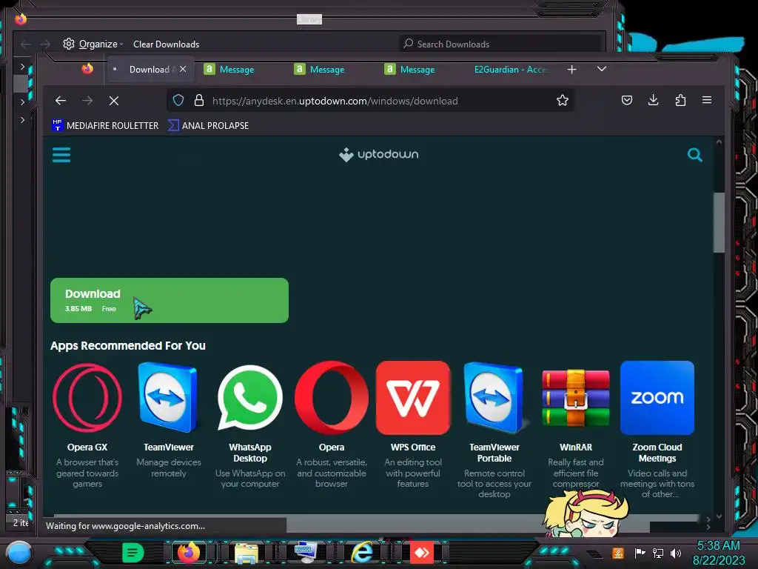This screenshot has height=569, width=758.
Task: Click the page vertical scrollbar thumb
Action: pyautogui.click(x=719, y=222)
